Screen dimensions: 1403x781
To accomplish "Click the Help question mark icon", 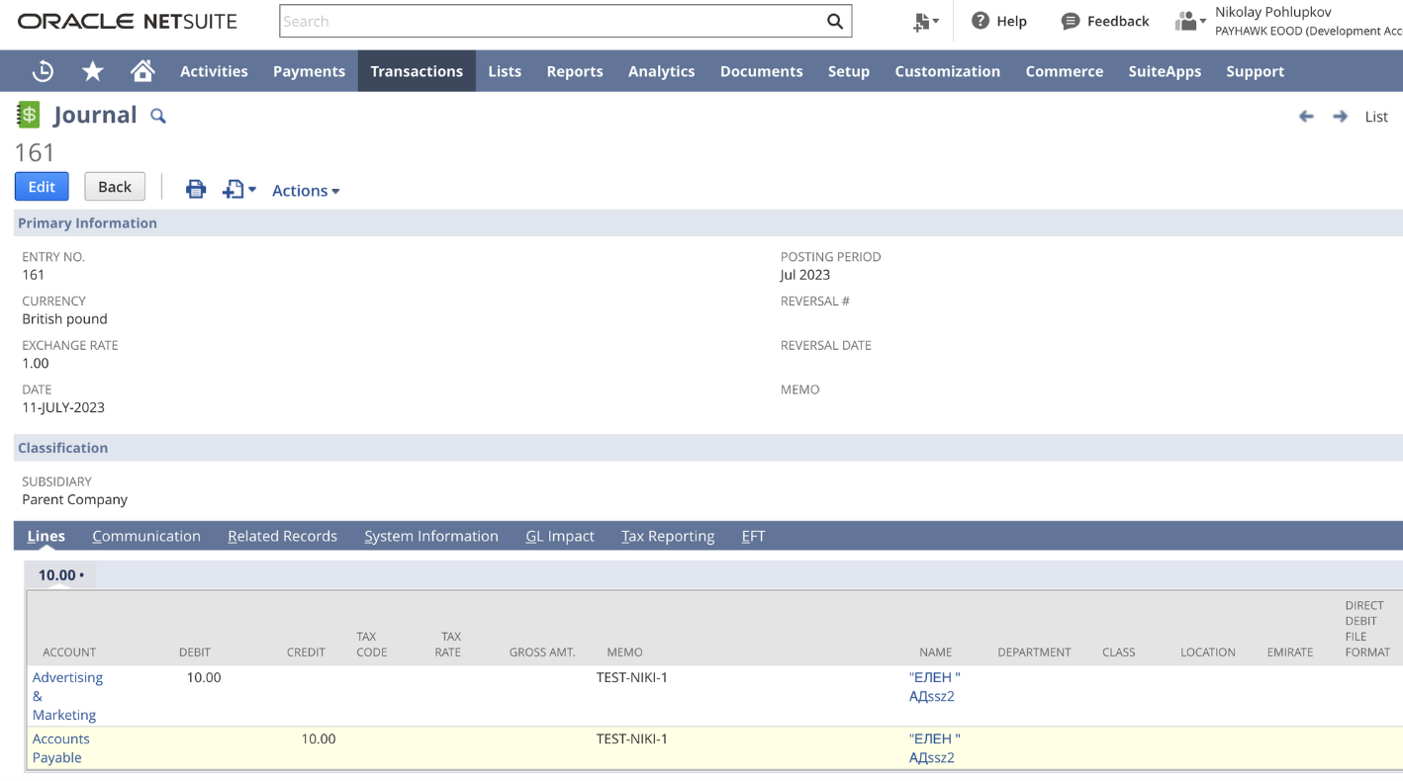I will click(981, 21).
